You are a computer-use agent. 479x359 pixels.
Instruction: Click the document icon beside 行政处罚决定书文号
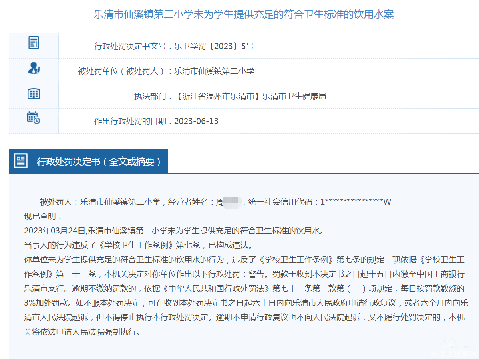[34, 43]
